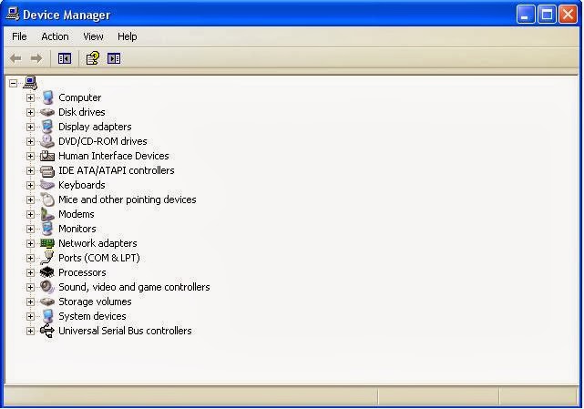Expand the DVD/CD-ROM drives category
Viewport: 584px width, 409px height.
(x=30, y=141)
